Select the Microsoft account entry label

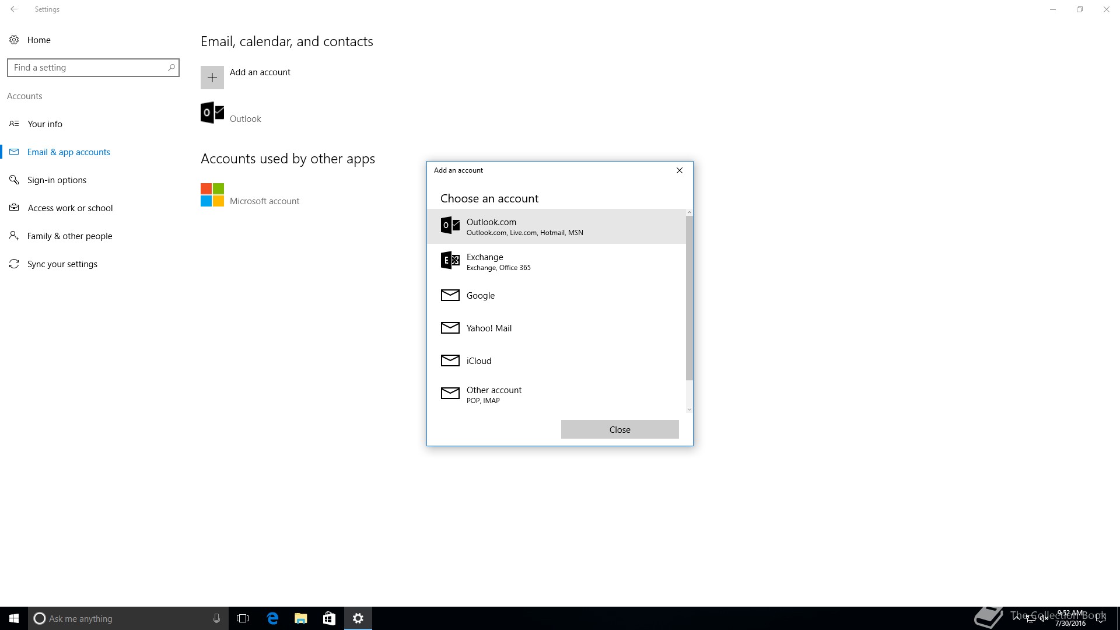pos(265,201)
